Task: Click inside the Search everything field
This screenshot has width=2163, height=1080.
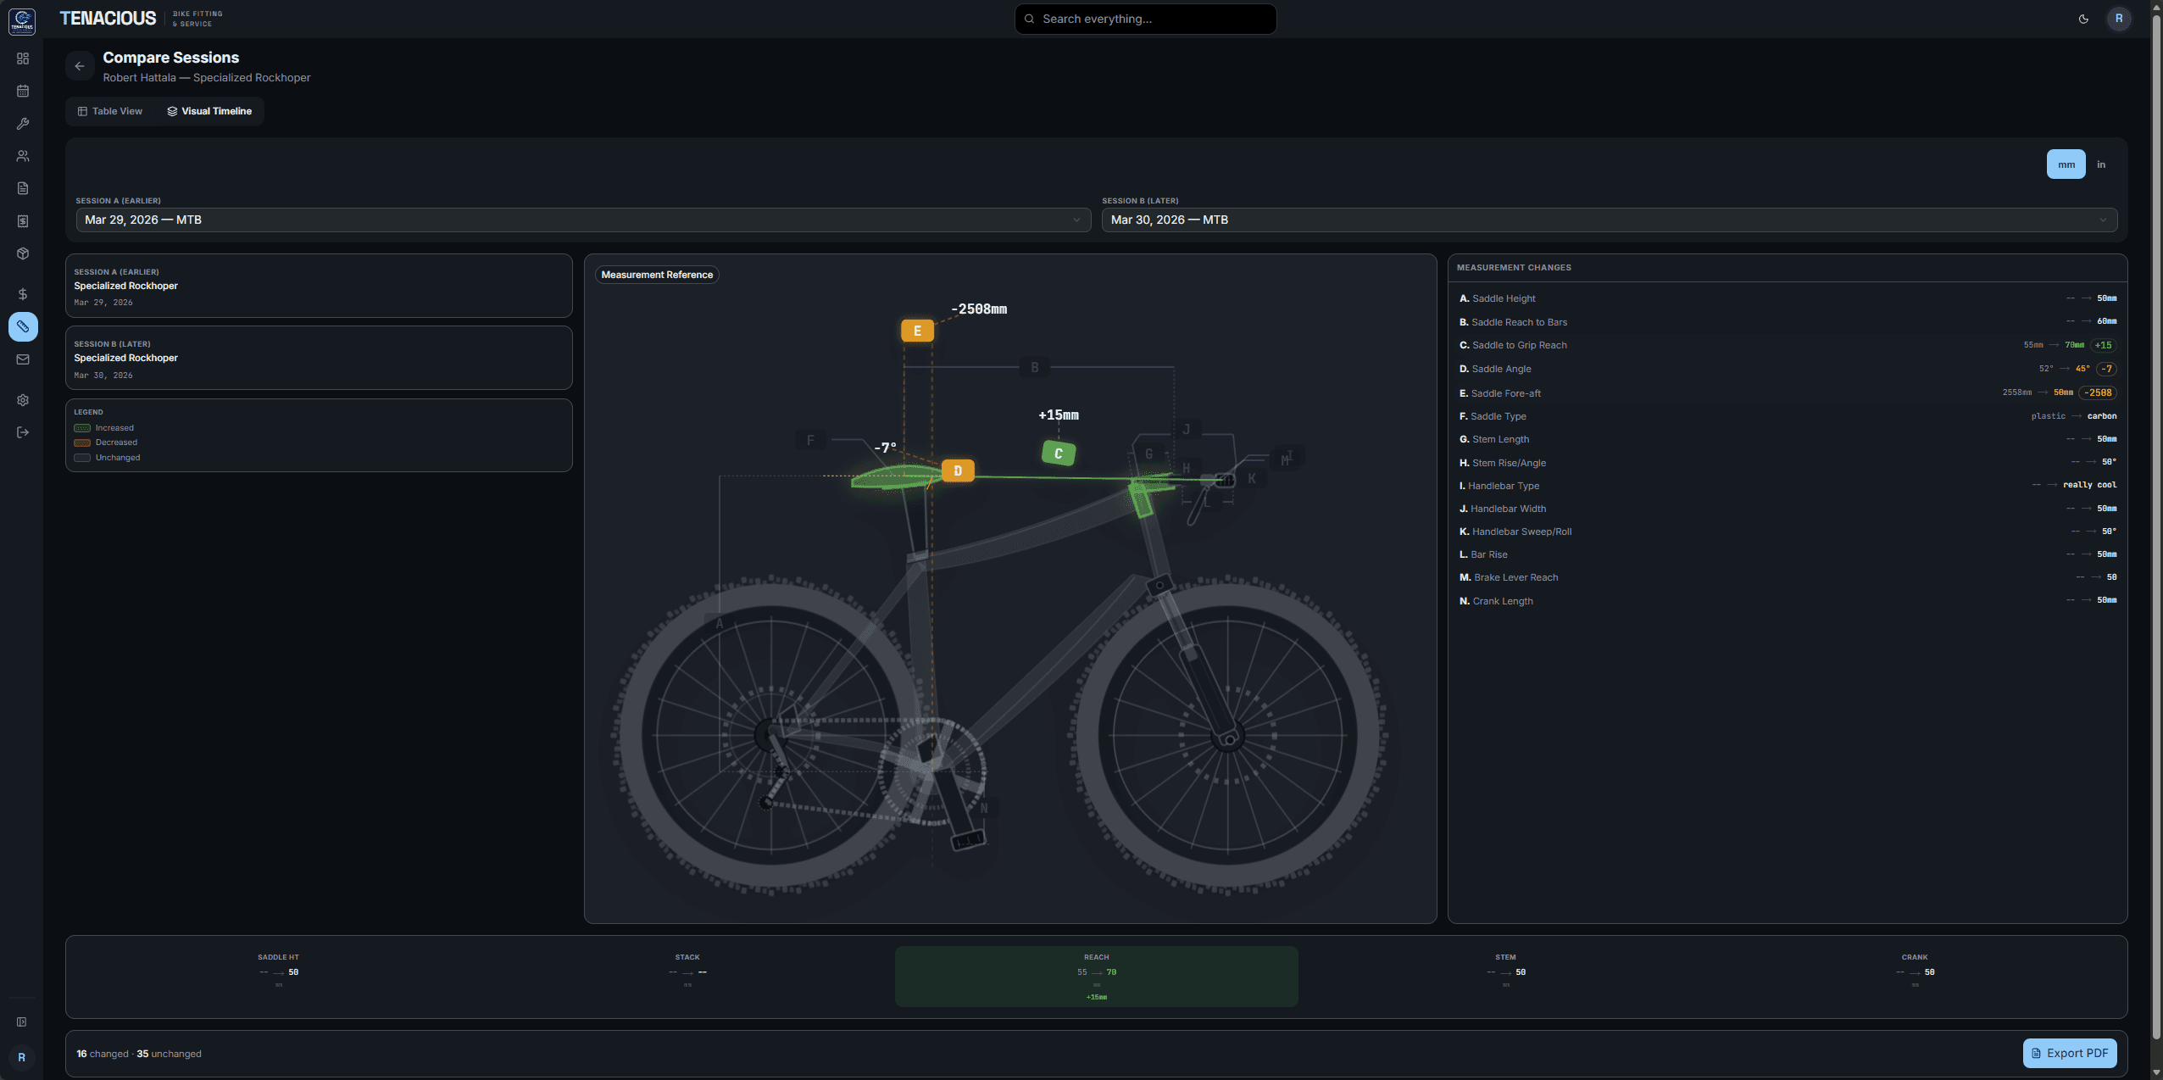Action: (1144, 18)
